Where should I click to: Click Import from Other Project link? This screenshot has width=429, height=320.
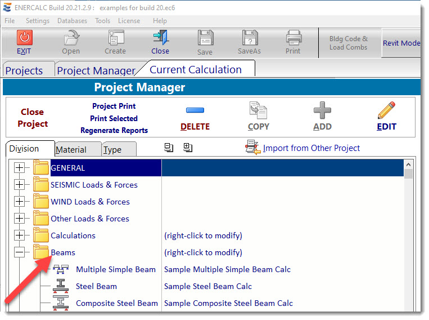click(311, 148)
